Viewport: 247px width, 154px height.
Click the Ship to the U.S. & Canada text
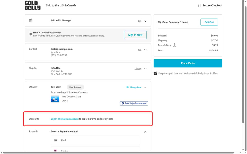point(61,5)
